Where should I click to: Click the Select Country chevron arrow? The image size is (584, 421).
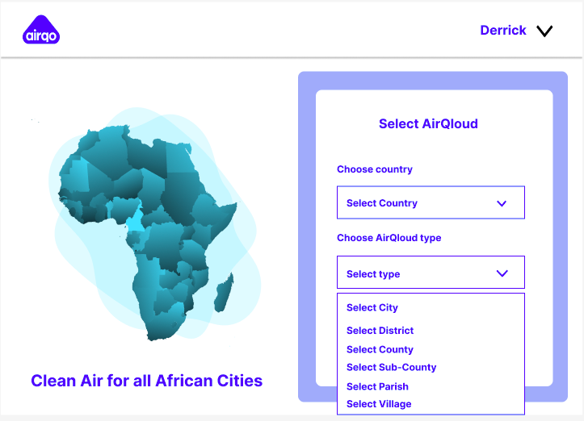(x=502, y=203)
